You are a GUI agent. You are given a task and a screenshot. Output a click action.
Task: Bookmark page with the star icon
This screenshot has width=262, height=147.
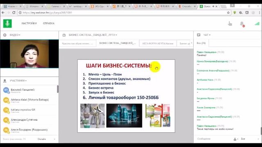[x=228, y=13]
